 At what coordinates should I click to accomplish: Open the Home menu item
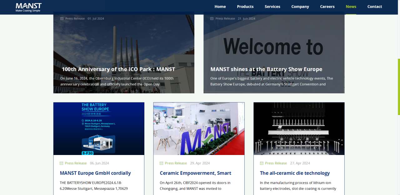(220, 7)
